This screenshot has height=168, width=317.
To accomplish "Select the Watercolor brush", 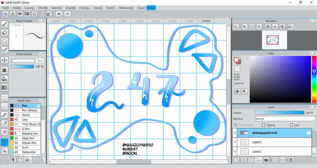I will (25, 152).
